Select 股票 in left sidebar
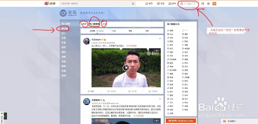The width and height of the screenshot is (258, 124). click(64, 47)
